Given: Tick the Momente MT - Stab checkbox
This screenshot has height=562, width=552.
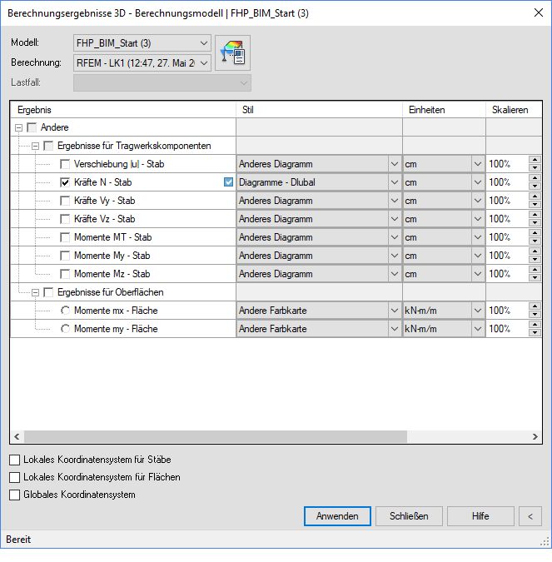Looking at the screenshot, I should [65, 237].
